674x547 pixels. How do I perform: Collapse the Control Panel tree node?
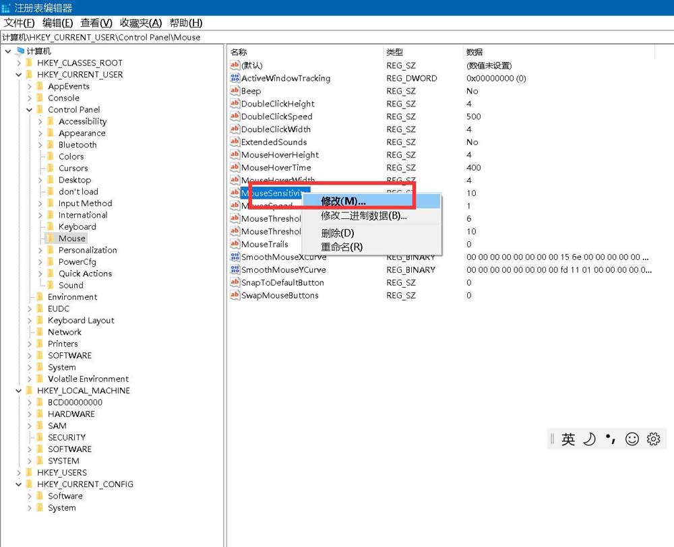[x=30, y=110]
